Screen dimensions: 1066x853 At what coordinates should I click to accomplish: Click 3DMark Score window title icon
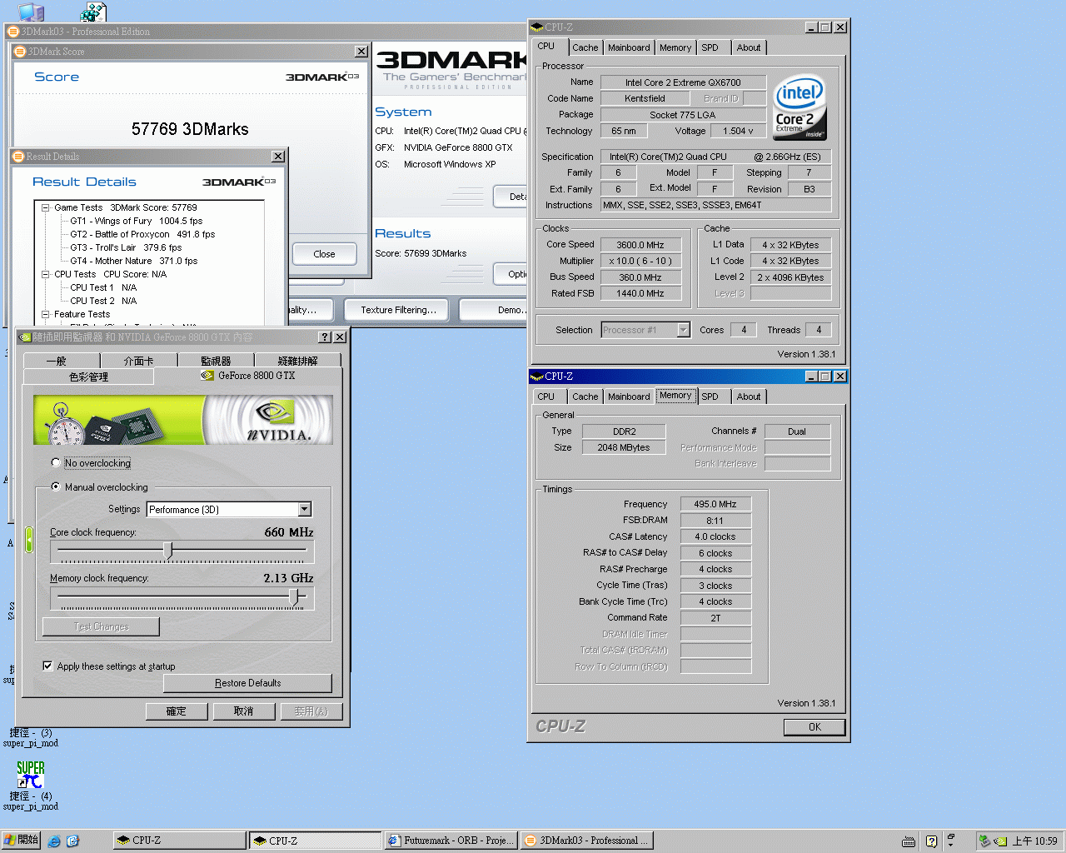pos(20,52)
